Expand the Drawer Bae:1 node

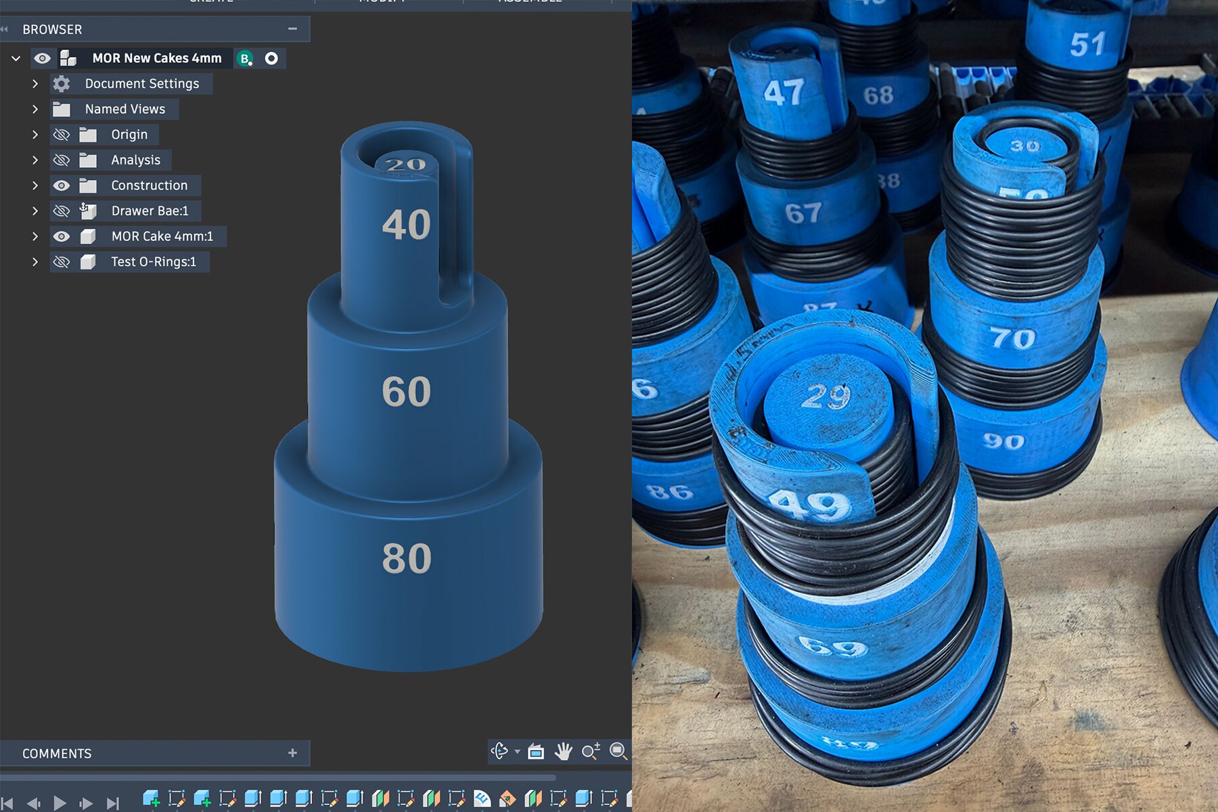(x=35, y=211)
